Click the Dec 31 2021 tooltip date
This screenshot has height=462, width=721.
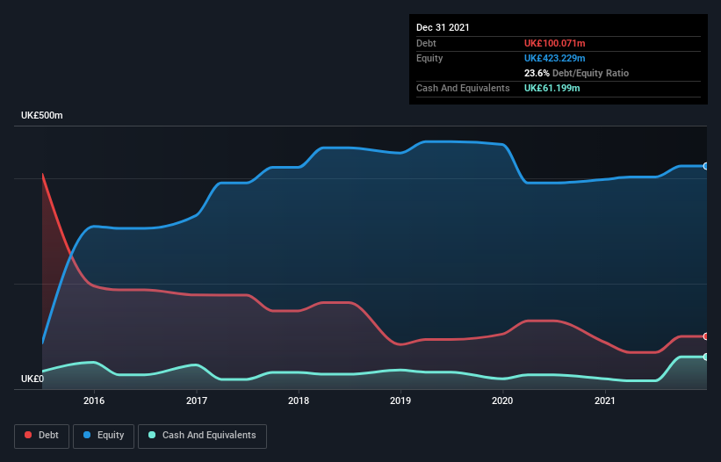pyautogui.click(x=443, y=27)
